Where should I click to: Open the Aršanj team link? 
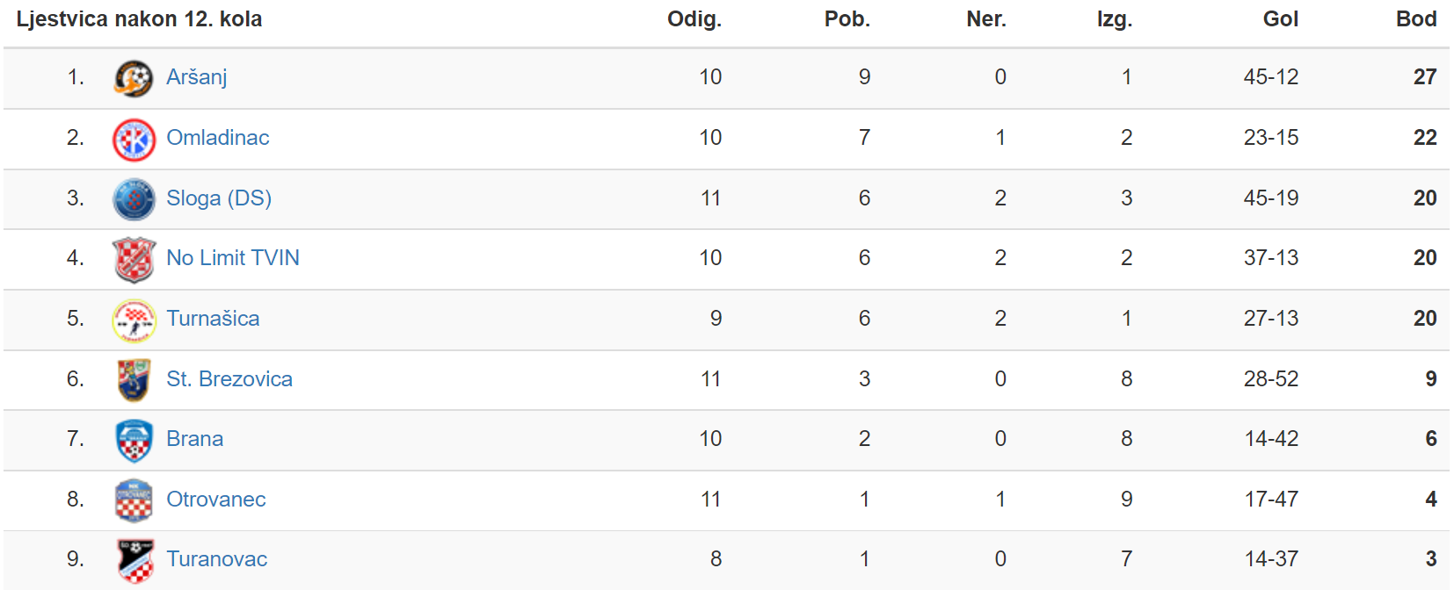click(x=197, y=77)
